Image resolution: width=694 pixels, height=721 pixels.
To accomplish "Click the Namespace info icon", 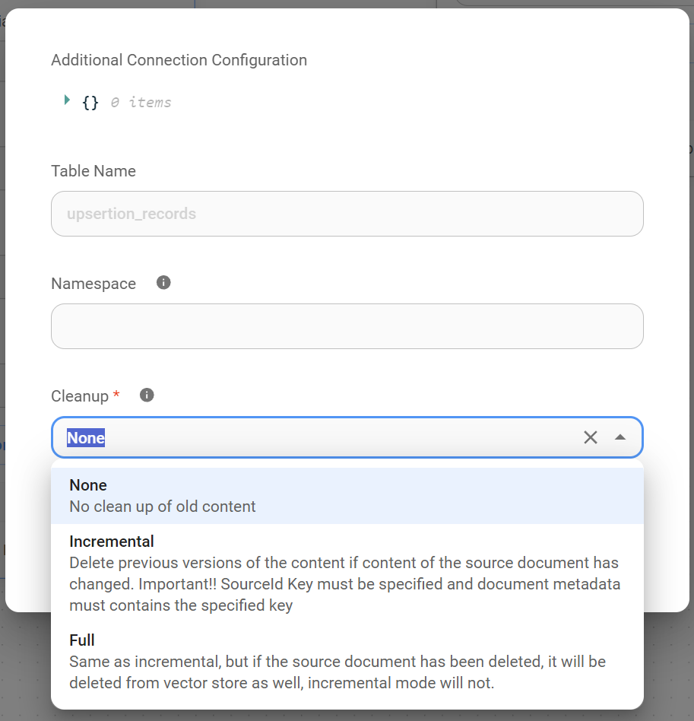I will point(163,283).
